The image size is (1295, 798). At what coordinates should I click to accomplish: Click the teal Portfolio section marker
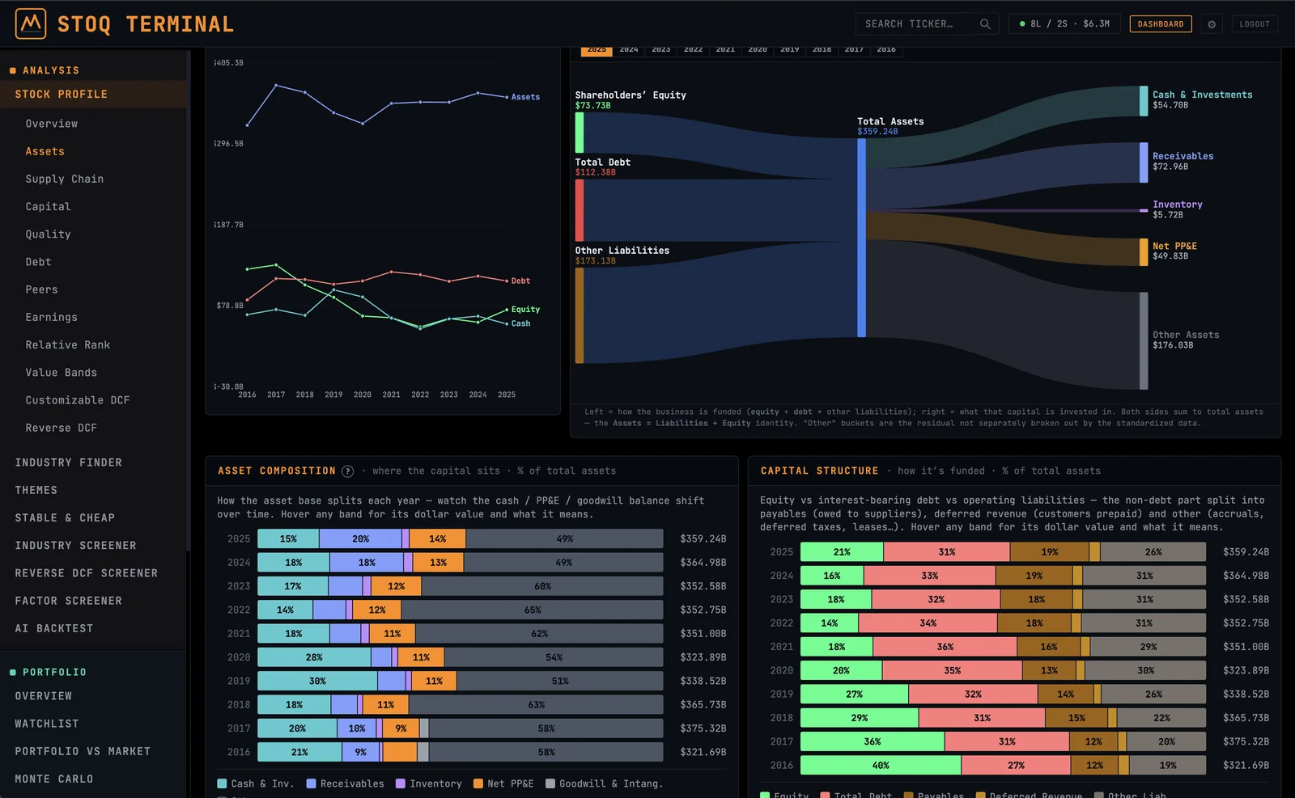(x=12, y=673)
